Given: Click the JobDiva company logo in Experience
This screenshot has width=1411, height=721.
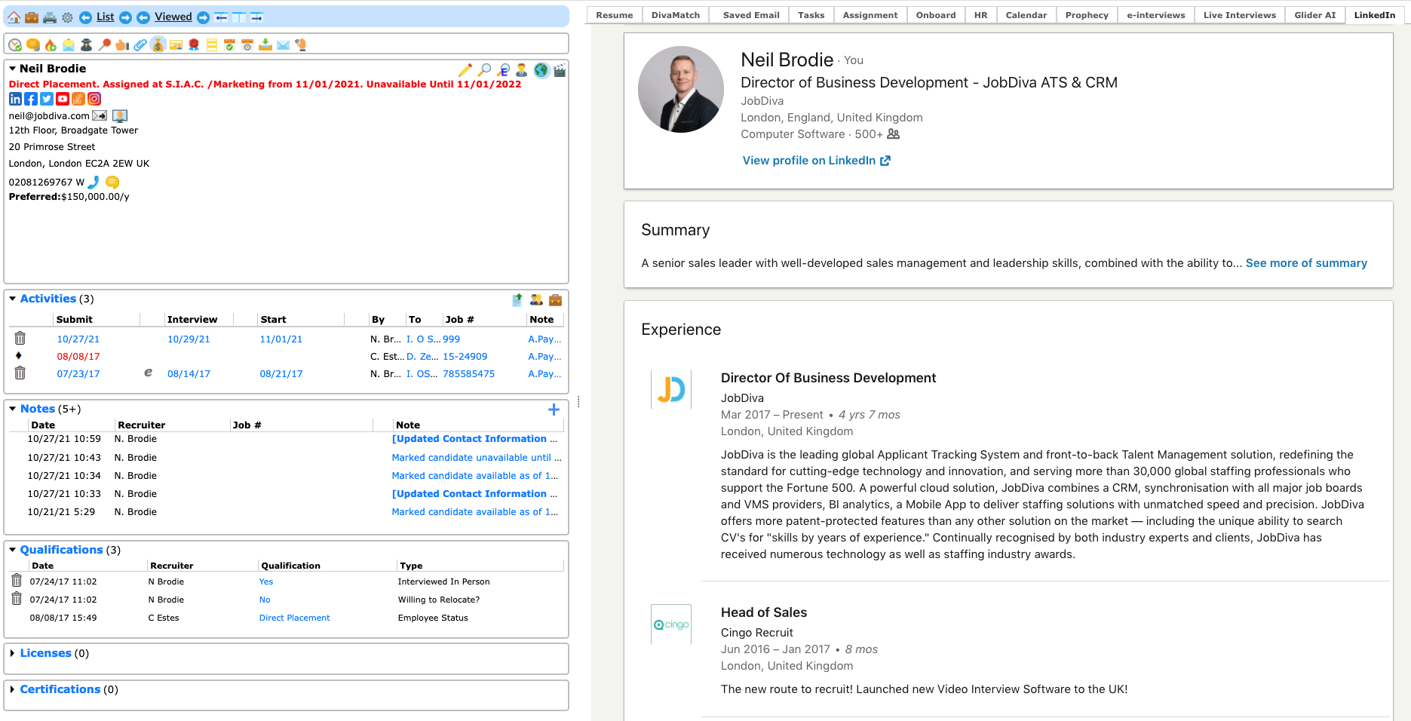Looking at the screenshot, I should [x=670, y=389].
